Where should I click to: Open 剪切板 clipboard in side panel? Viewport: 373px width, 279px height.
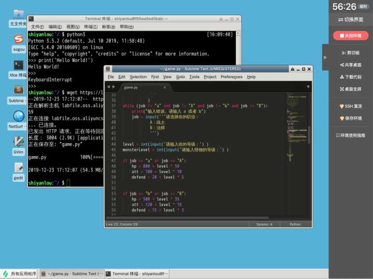[351, 53]
